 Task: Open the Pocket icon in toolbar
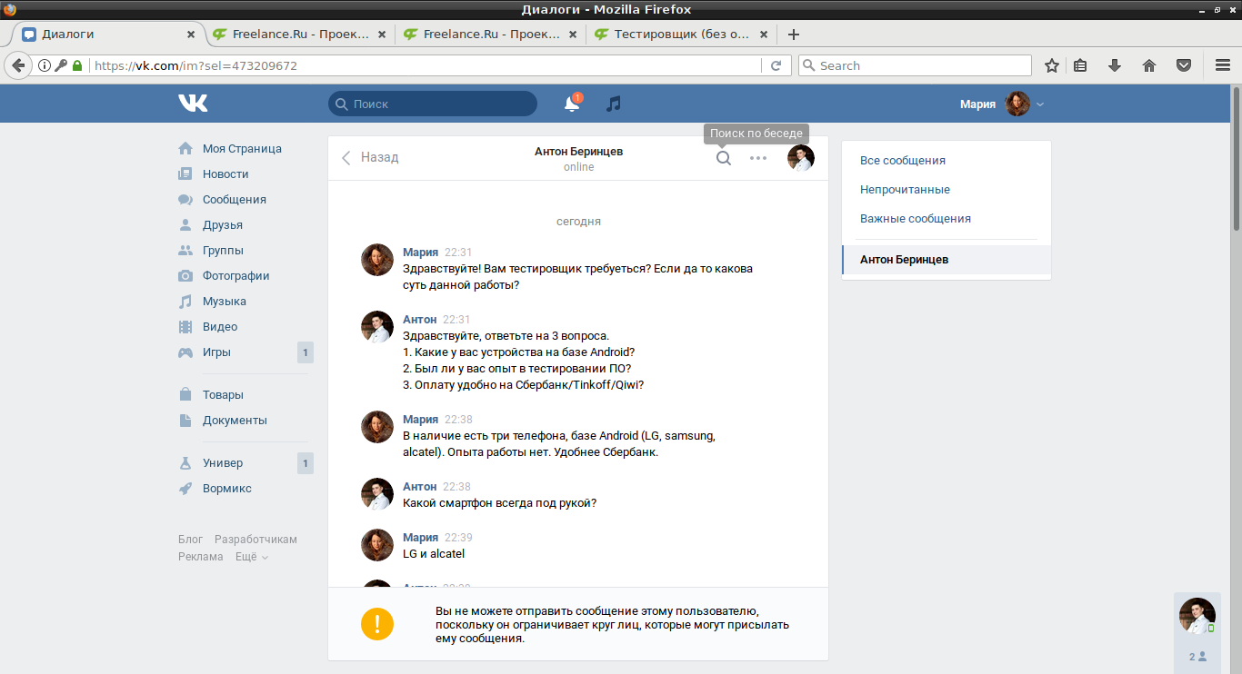[1184, 65]
